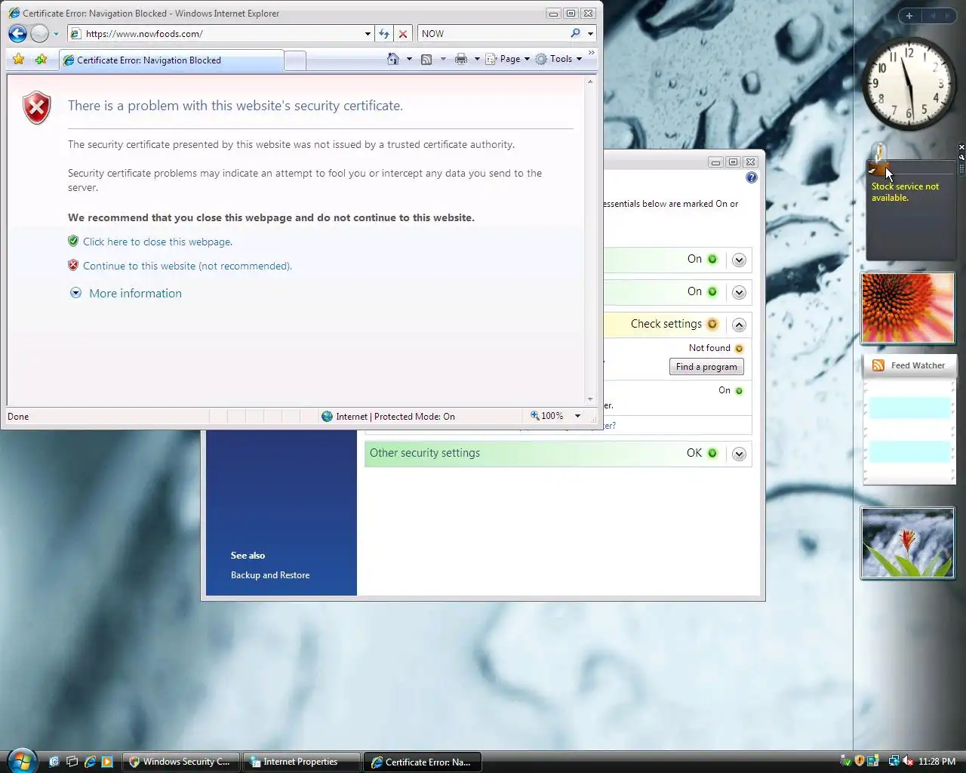Click 'Continue to this website (not recommended)' link
The width and height of the screenshot is (966, 773).
pyautogui.click(x=187, y=266)
